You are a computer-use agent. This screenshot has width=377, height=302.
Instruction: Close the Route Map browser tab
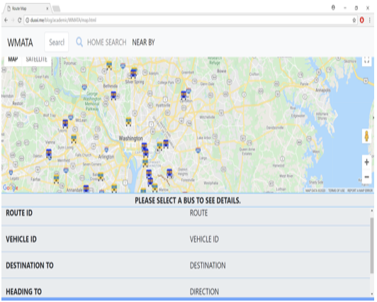point(47,9)
